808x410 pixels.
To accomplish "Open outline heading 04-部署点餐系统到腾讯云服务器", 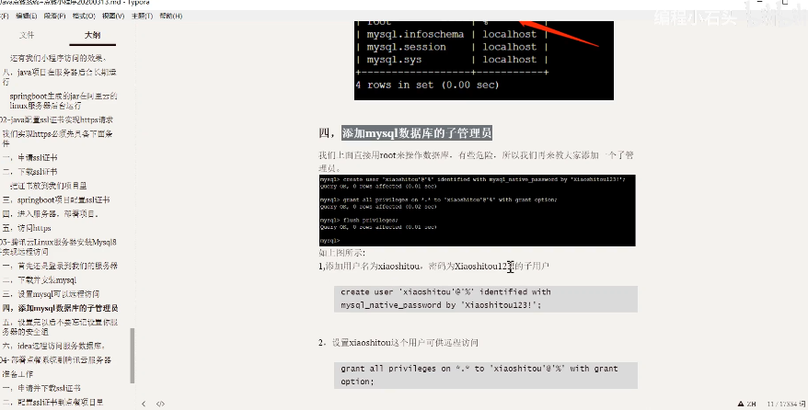I will pos(55,359).
